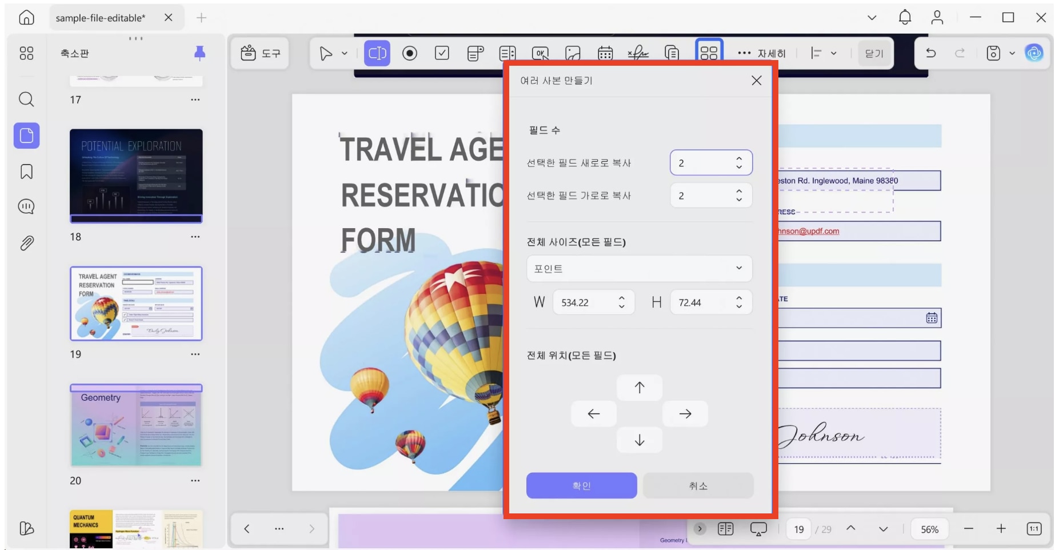
Task: Click the undo arrow in toolbar
Action: click(x=930, y=53)
